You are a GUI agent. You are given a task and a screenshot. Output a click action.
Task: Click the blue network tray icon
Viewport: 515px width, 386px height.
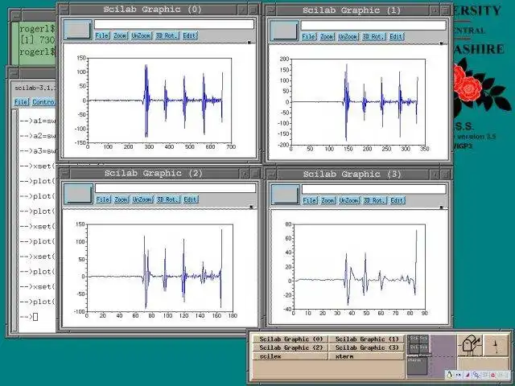476,375
